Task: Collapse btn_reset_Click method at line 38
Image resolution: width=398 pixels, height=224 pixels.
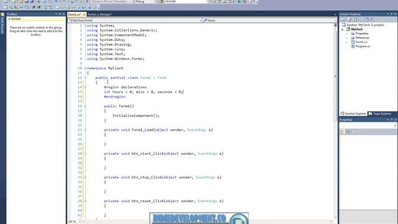Action: pyautogui.click(x=85, y=201)
